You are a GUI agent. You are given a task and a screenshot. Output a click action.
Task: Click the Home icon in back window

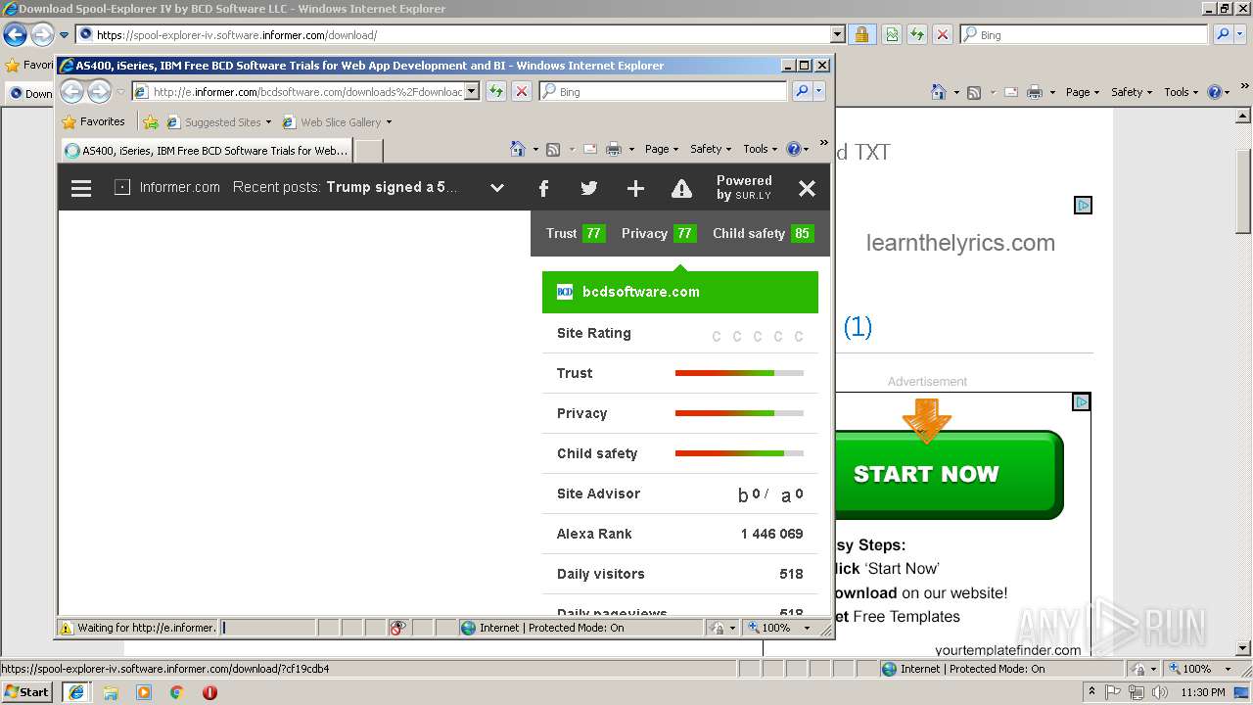[x=939, y=92]
